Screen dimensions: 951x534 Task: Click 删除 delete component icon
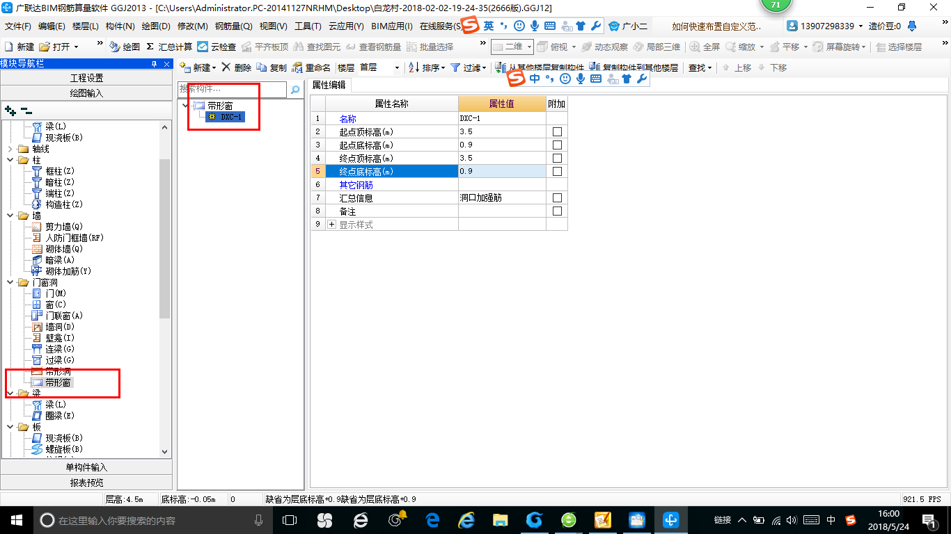point(236,67)
